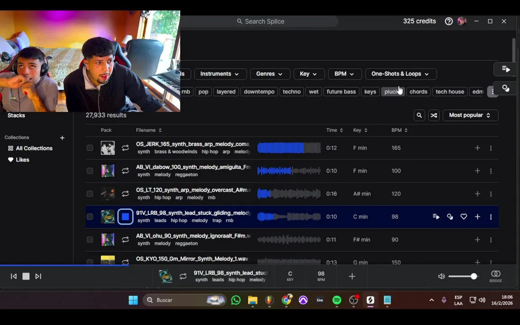The height and width of the screenshot is (325, 520).
Task: Open Stacks in sidebar
Action: coord(16,116)
